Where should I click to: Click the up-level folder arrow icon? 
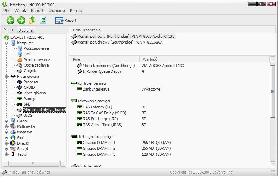[x=32, y=20]
